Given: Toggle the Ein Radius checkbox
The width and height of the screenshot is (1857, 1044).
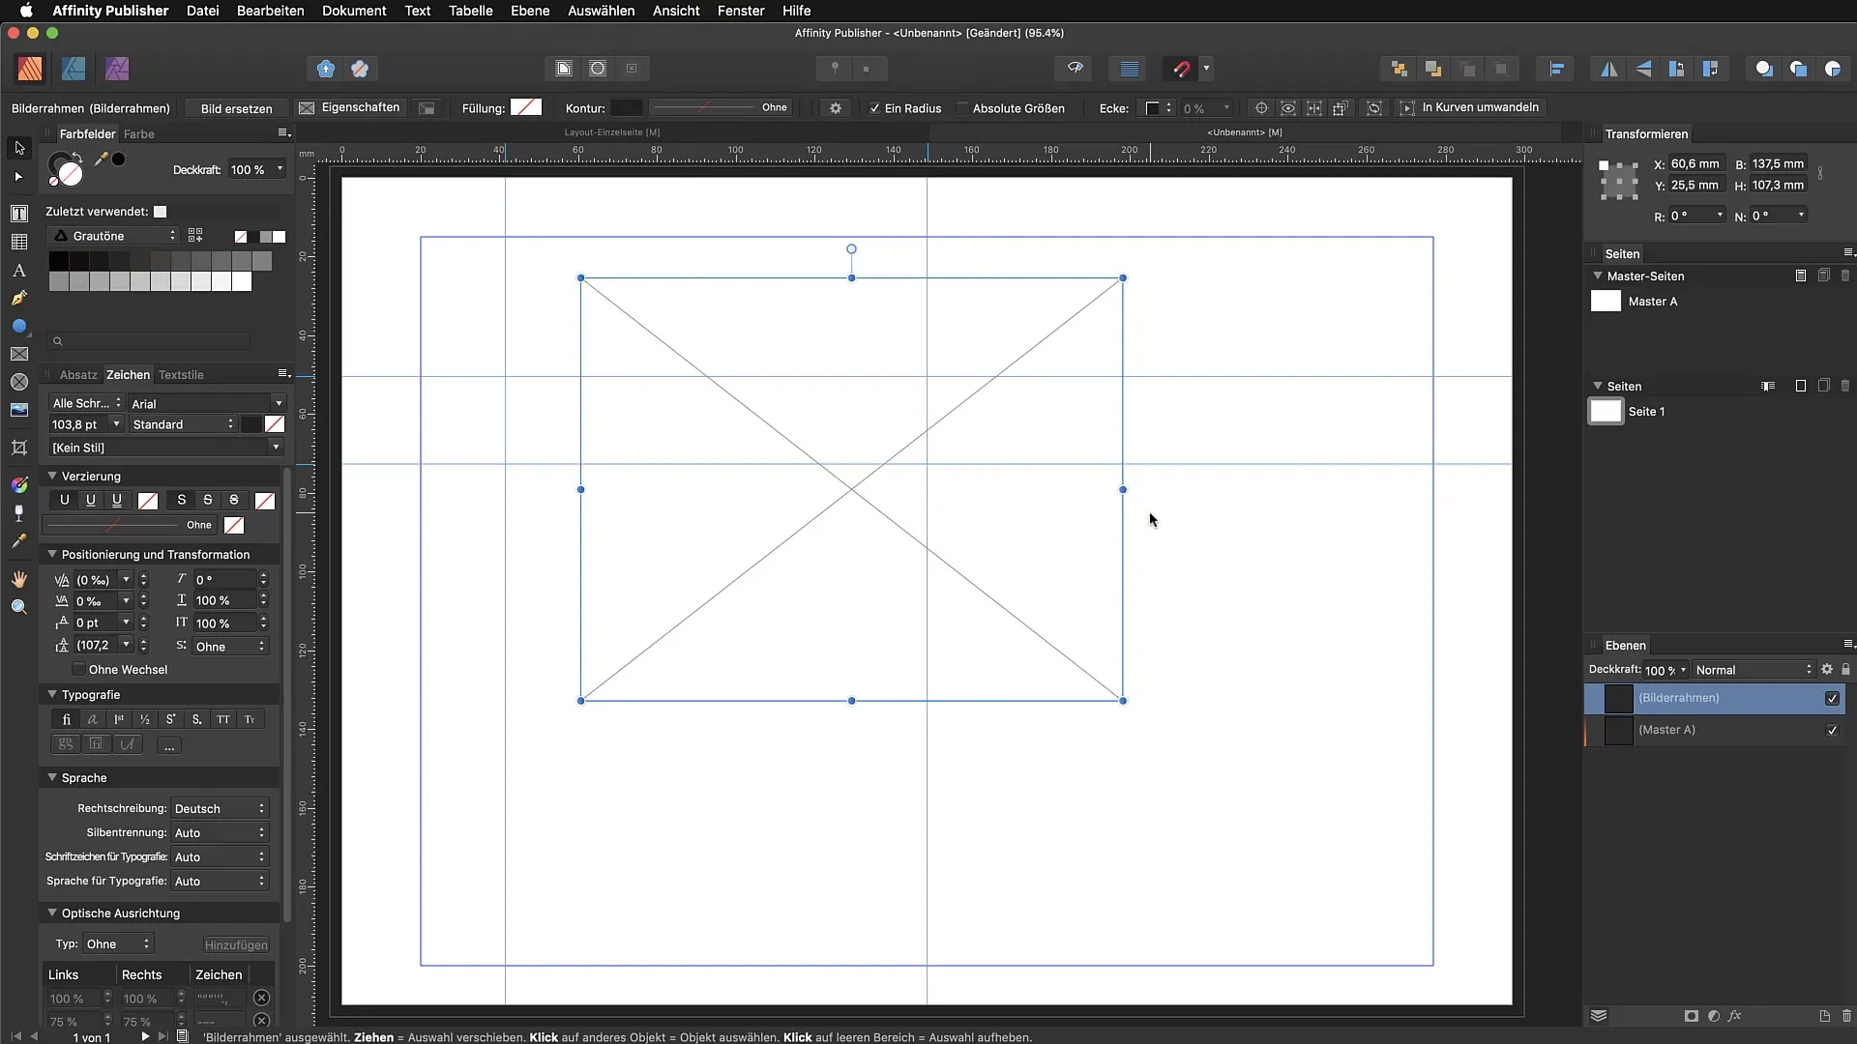Looking at the screenshot, I should click(x=874, y=108).
